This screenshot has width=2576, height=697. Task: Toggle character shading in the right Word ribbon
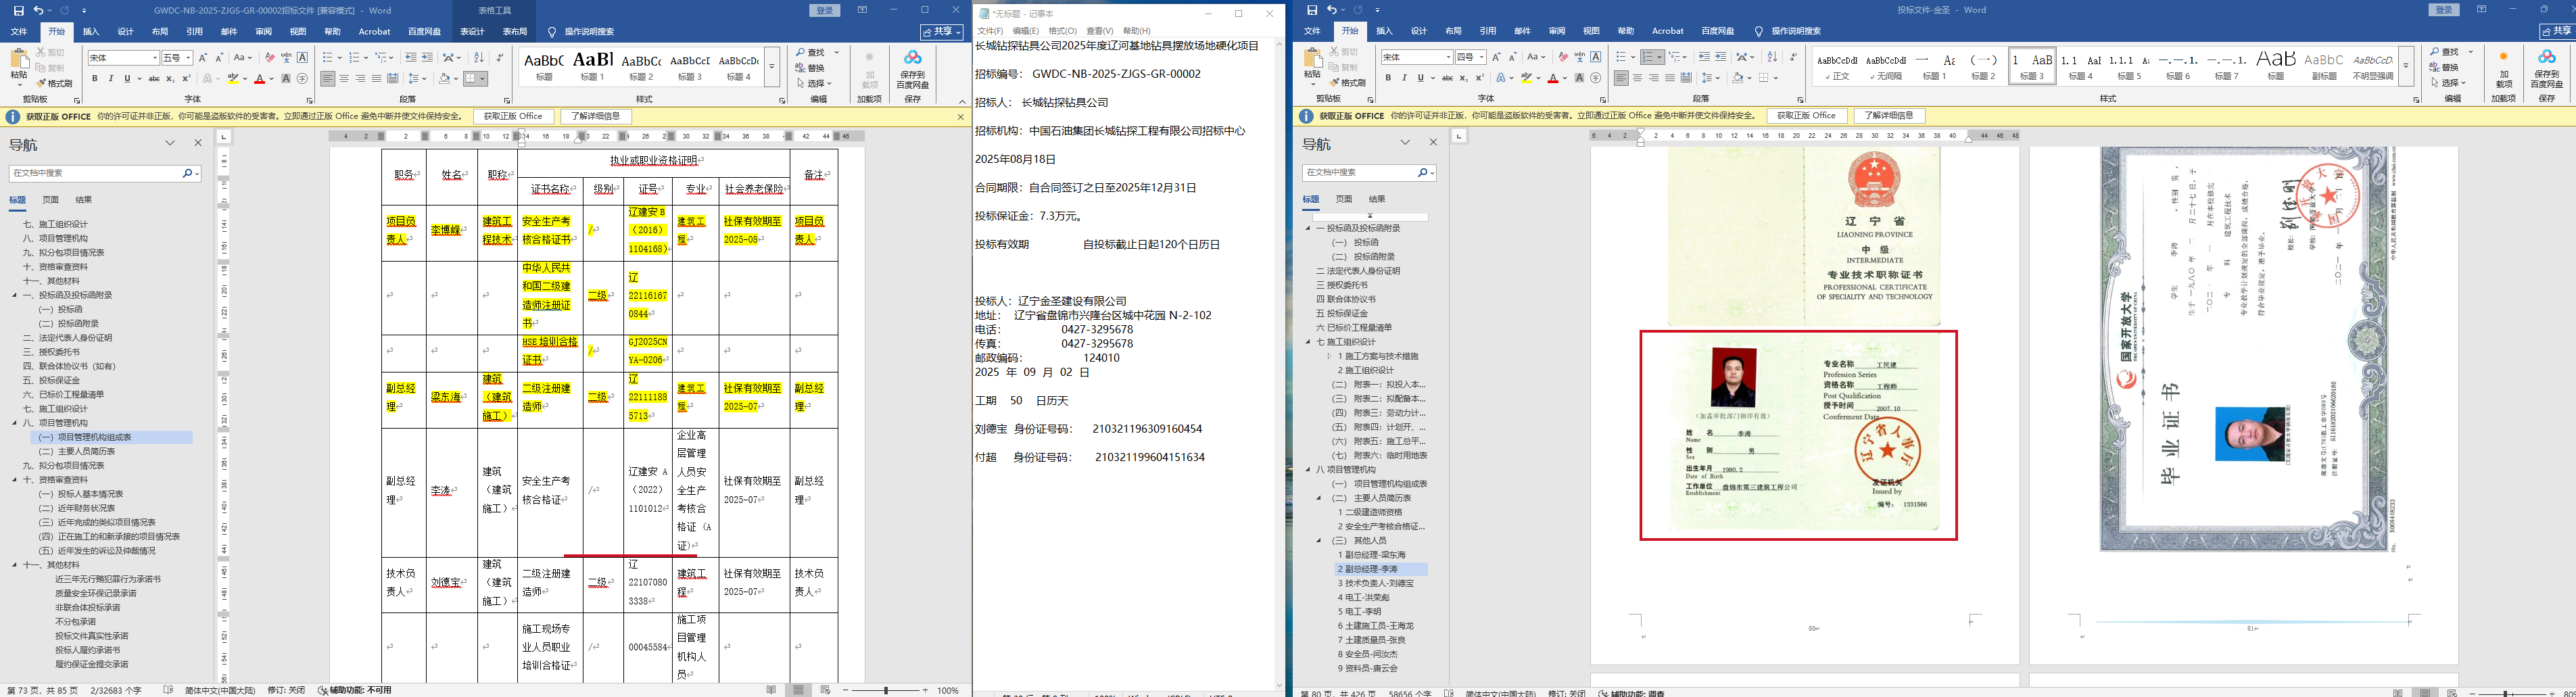tap(1579, 78)
